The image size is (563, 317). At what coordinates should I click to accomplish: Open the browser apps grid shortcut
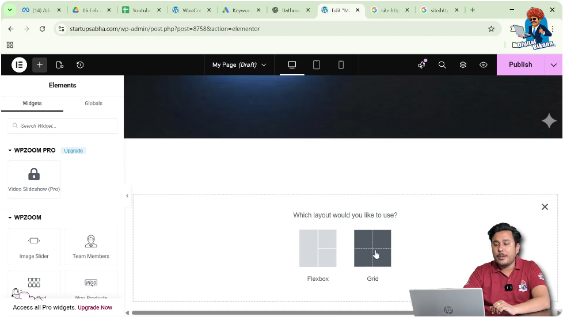coord(10,45)
